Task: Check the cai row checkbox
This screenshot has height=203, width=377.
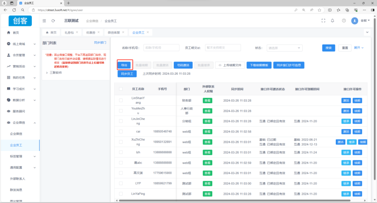Action: point(121,132)
